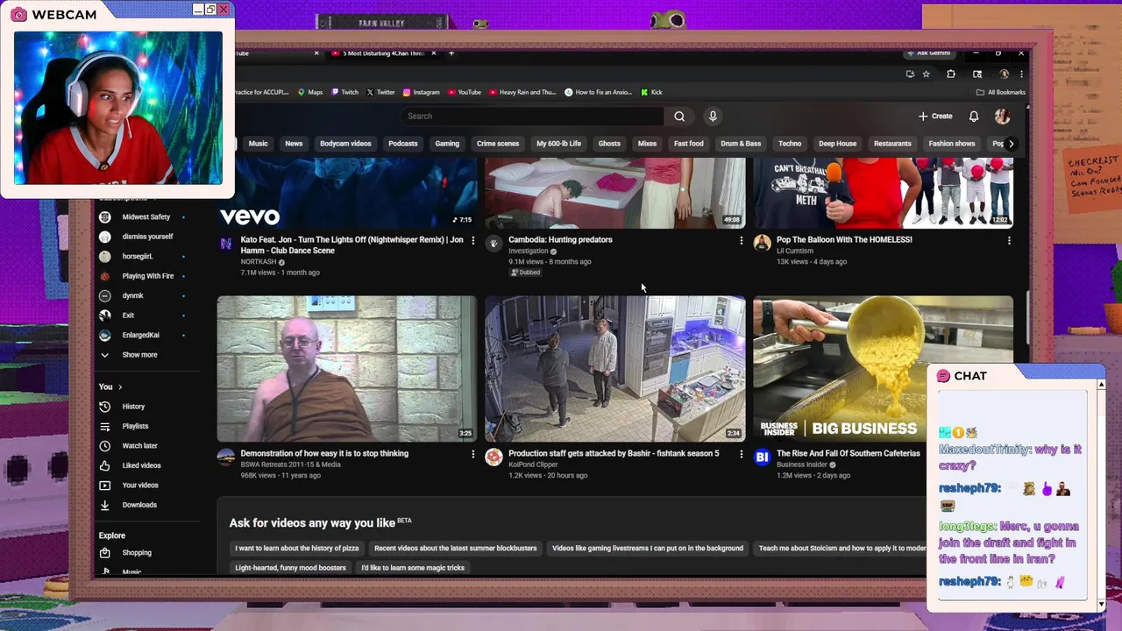The height and width of the screenshot is (631, 1122).
Task: Click the magic tricks suggestion chip
Action: click(413, 568)
